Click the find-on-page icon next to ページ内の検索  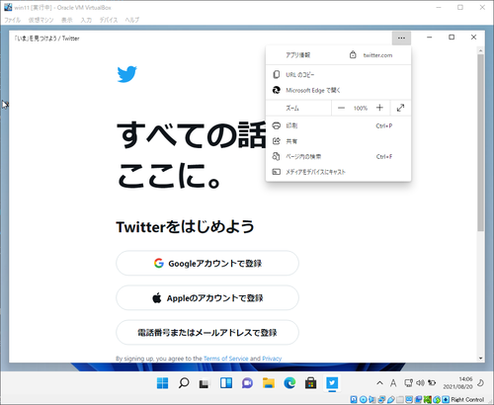point(277,156)
